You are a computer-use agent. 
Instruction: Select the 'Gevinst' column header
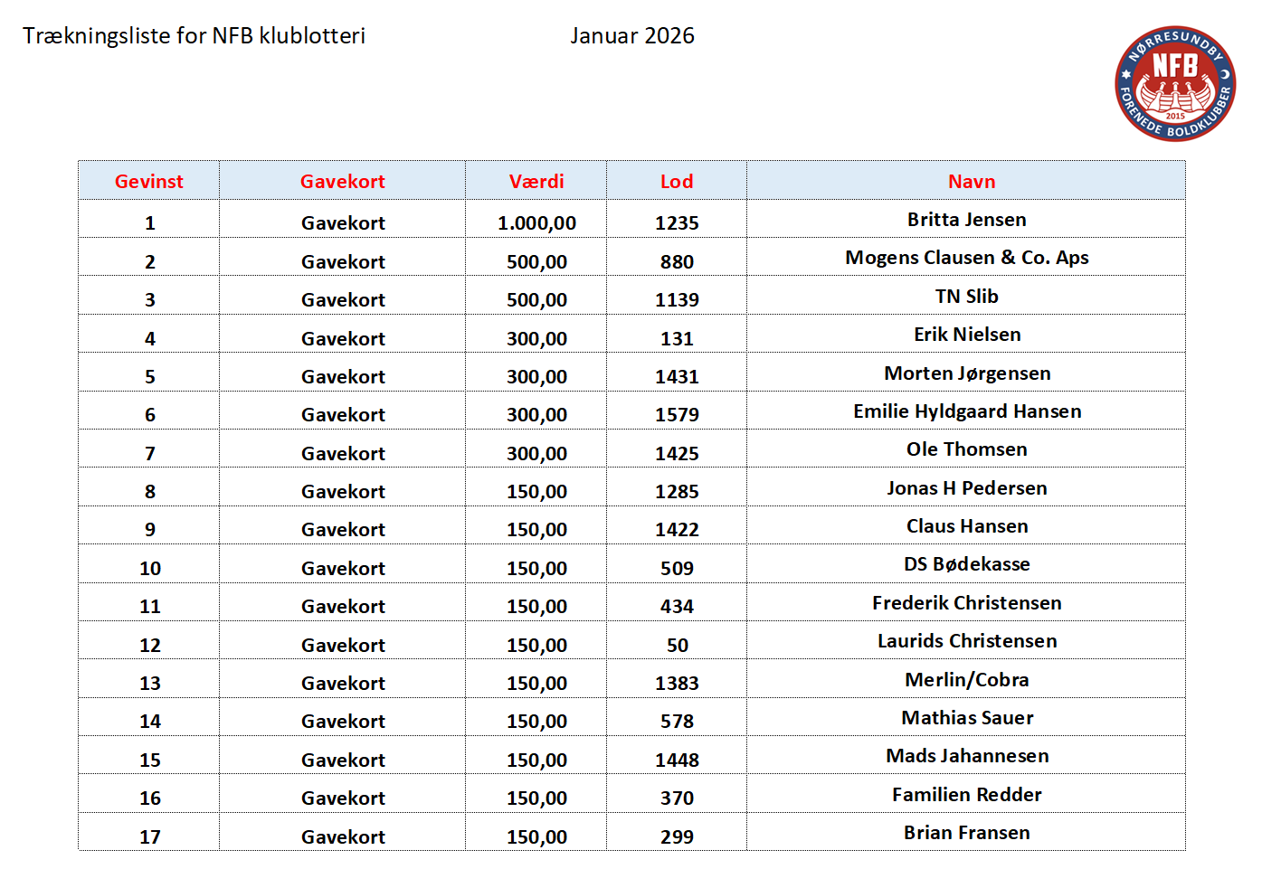click(x=148, y=182)
